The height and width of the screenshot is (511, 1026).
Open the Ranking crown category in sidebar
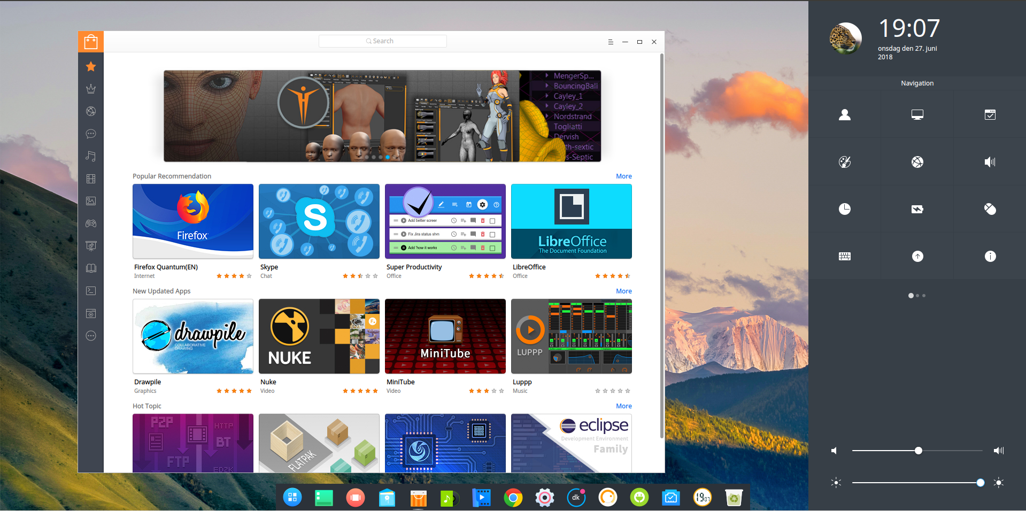pos(91,89)
